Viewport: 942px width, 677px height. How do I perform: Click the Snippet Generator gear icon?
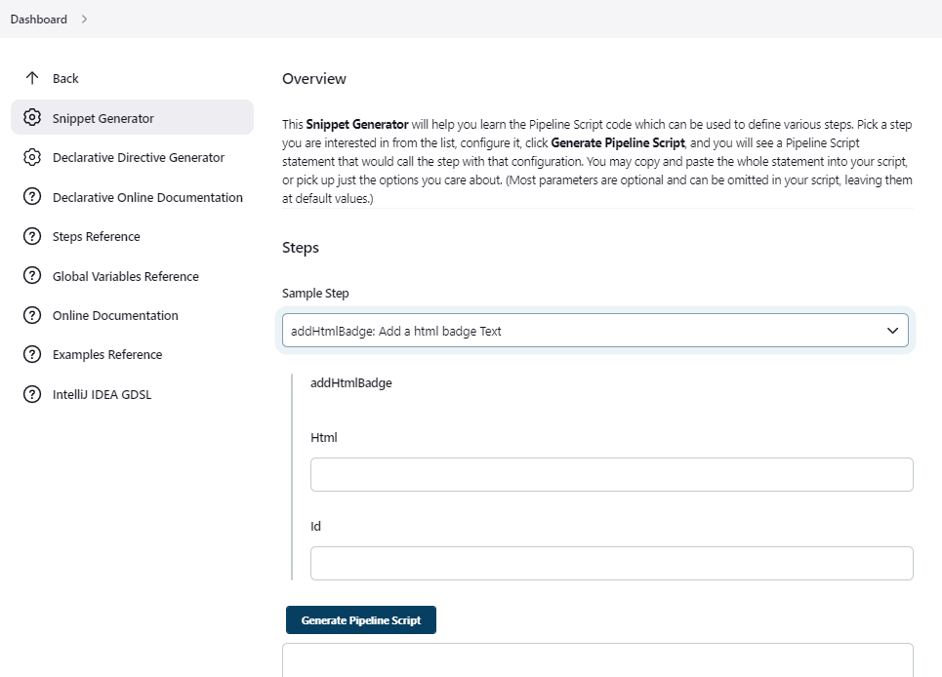pyautogui.click(x=31, y=117)
